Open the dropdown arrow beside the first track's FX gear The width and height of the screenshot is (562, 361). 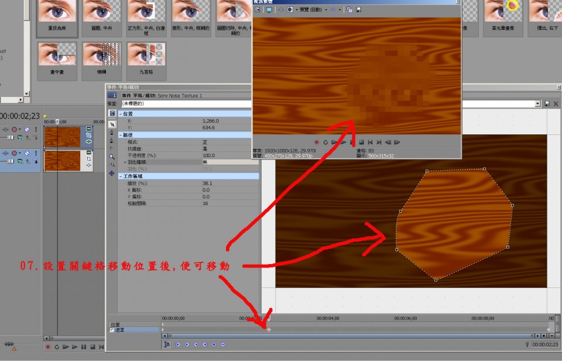[19, 129]
